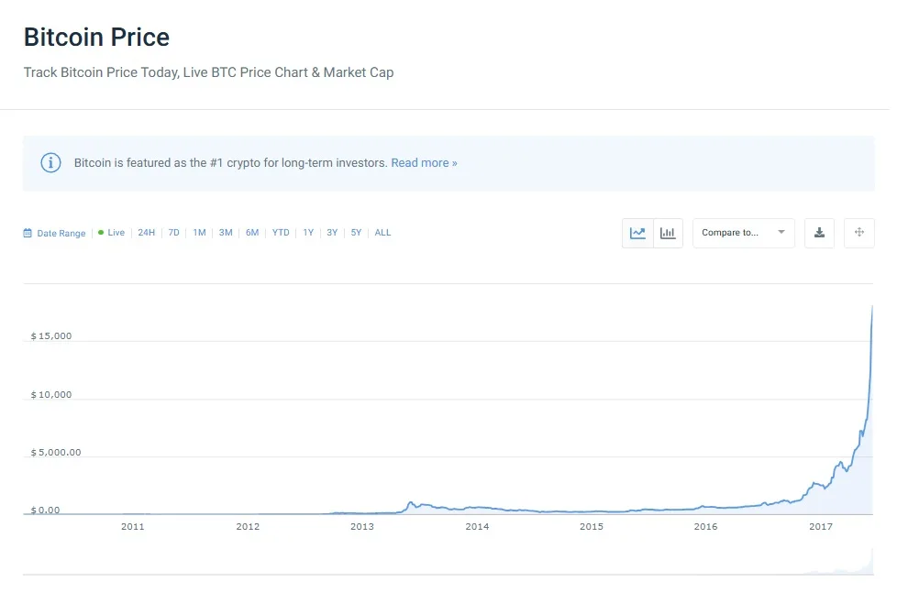Screen dimensions: 897x593
Task: Switch to line chart view
Action: coord(637,233)
